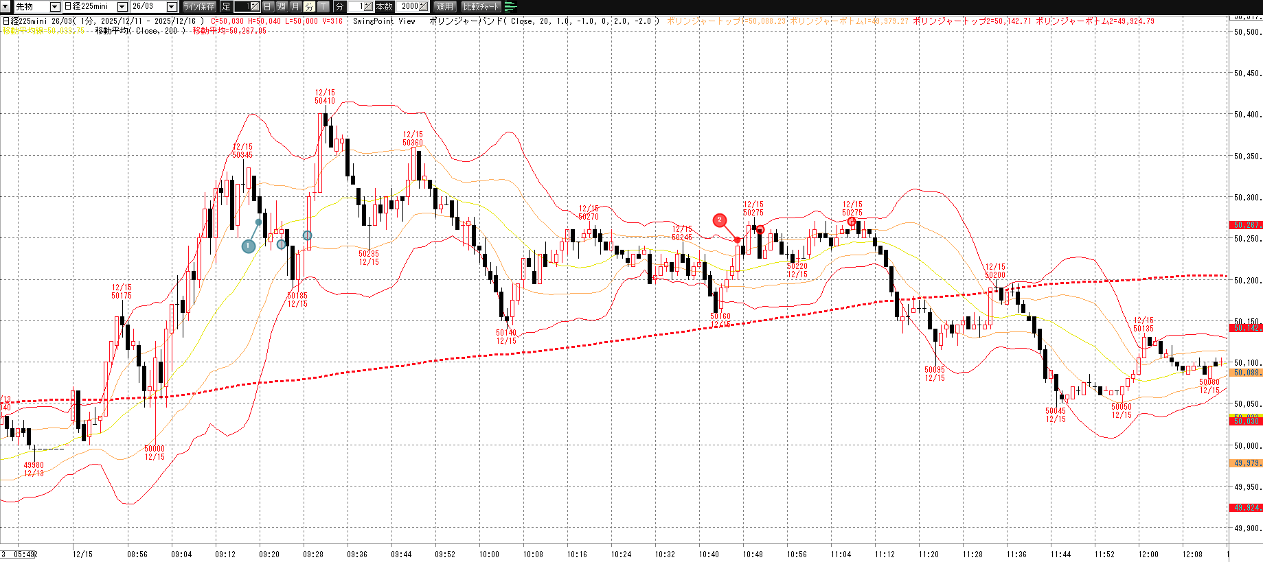The height and width of the screenshot is (562, 1263).
Task: Click the red circle marker at 11:04 high
Action: point(852,221)
